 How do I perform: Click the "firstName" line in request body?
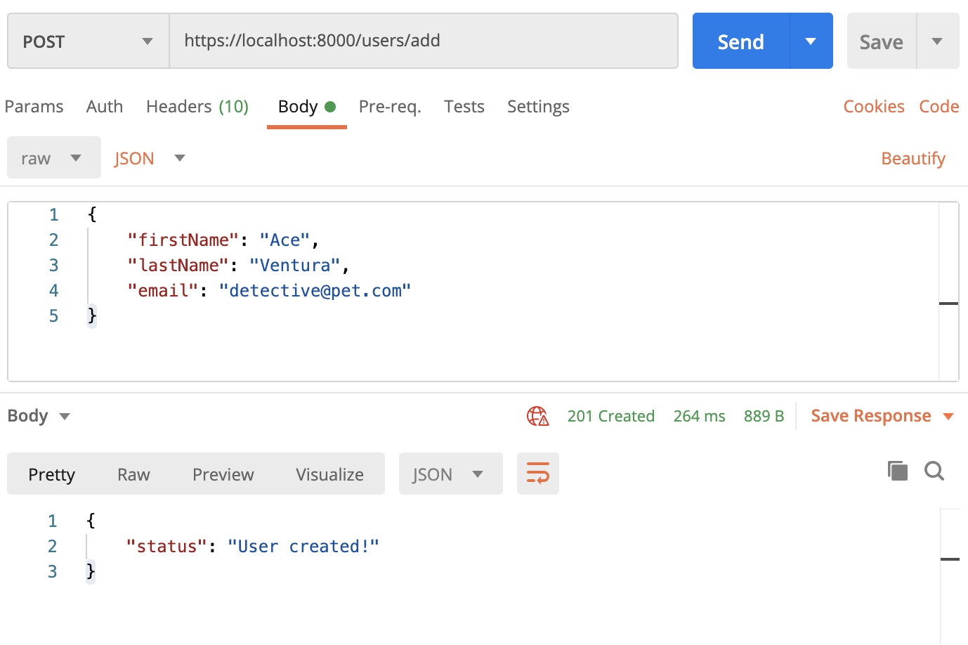click(223, 240)
